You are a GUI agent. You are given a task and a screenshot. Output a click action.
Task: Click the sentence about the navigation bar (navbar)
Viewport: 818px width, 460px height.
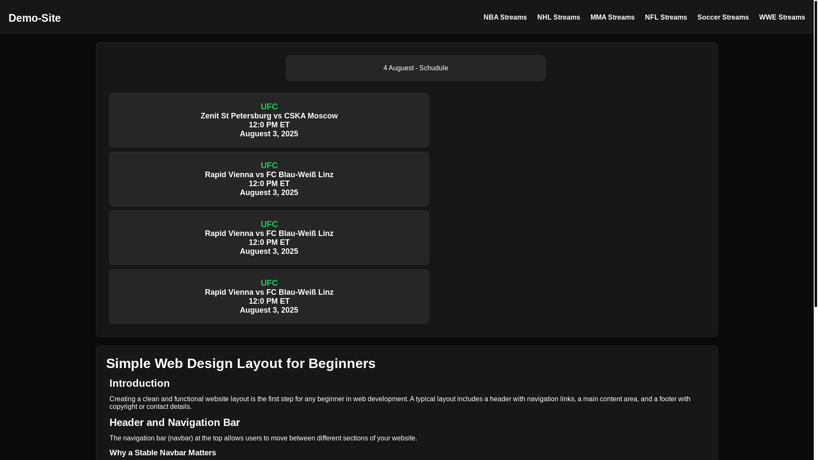click(263, 438)
